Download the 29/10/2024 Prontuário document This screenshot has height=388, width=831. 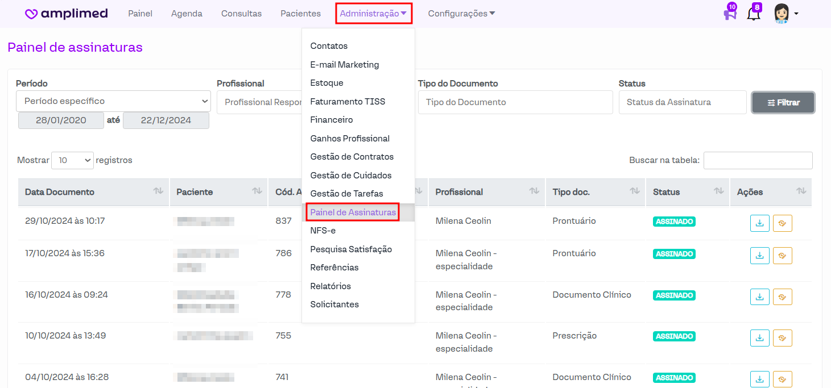pos(759,223)
